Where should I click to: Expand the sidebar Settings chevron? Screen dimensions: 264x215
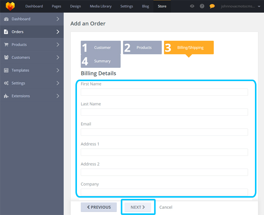[x=58, y=83]
